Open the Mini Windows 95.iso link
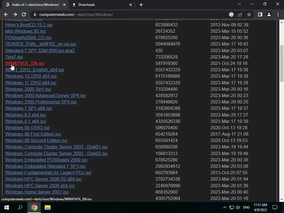Viewport: 284px width, 213px height. tap(25, 31)
